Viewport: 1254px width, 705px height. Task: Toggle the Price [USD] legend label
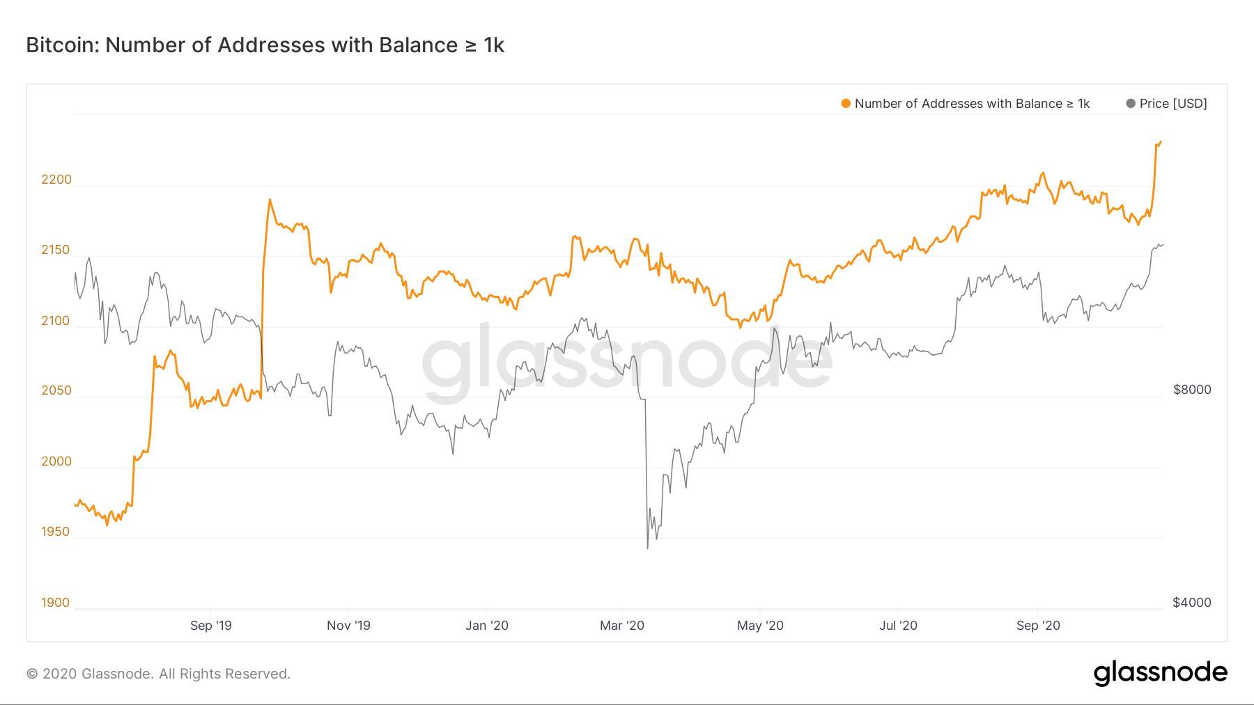(1173, 104)
